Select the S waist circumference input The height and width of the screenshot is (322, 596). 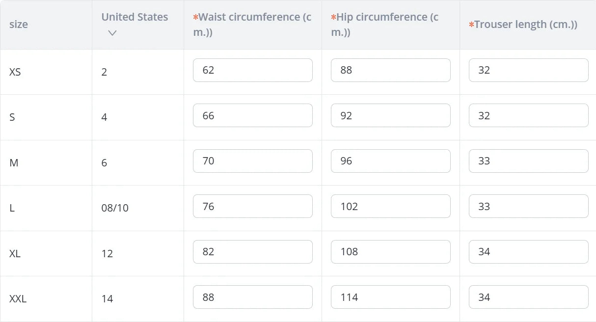[x=252, y=115]
